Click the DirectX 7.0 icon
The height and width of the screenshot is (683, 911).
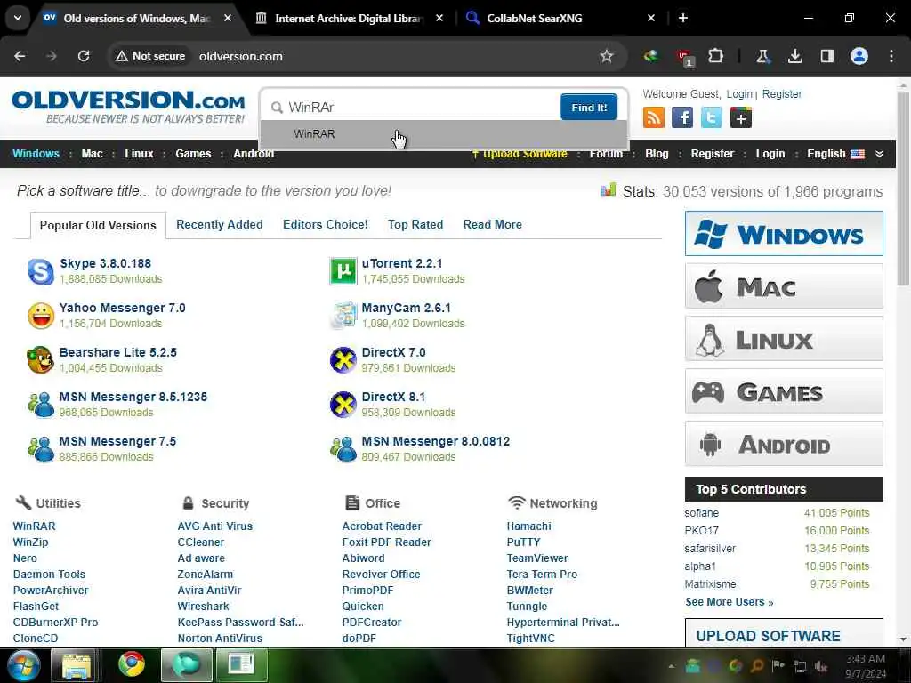[343, 360]
